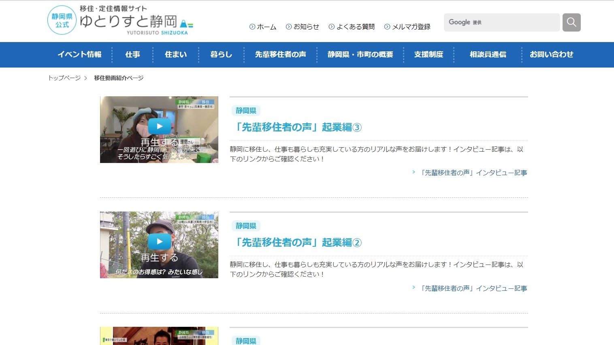
Task: Click the ゆとりすと静岡 site logo
Action: point(136,20)
